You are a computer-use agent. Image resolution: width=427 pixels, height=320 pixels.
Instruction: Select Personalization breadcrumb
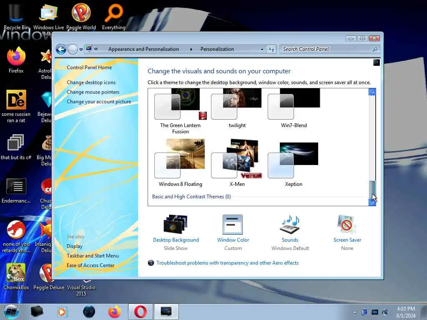click(x=217, y=49)
